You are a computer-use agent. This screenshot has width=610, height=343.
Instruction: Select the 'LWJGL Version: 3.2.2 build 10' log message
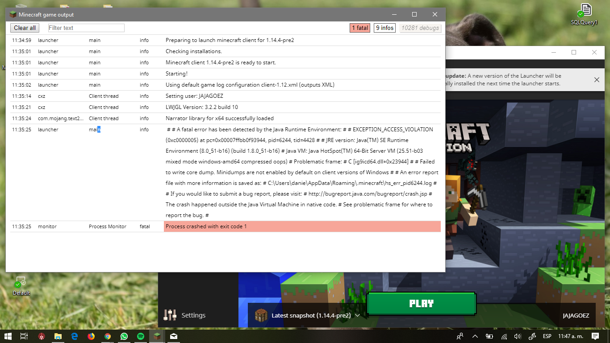(x=202, y=107)
